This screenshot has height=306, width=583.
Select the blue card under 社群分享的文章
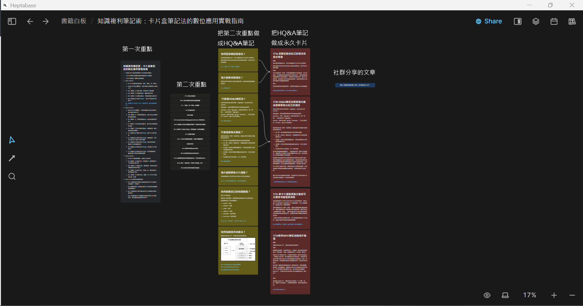[x=355, y=85]
